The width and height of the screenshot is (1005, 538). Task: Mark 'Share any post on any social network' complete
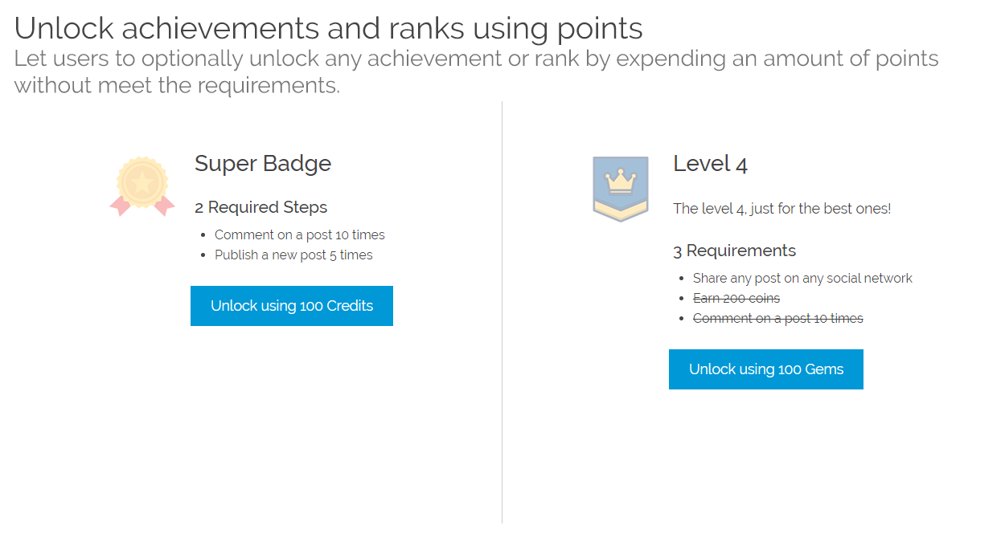802,278
